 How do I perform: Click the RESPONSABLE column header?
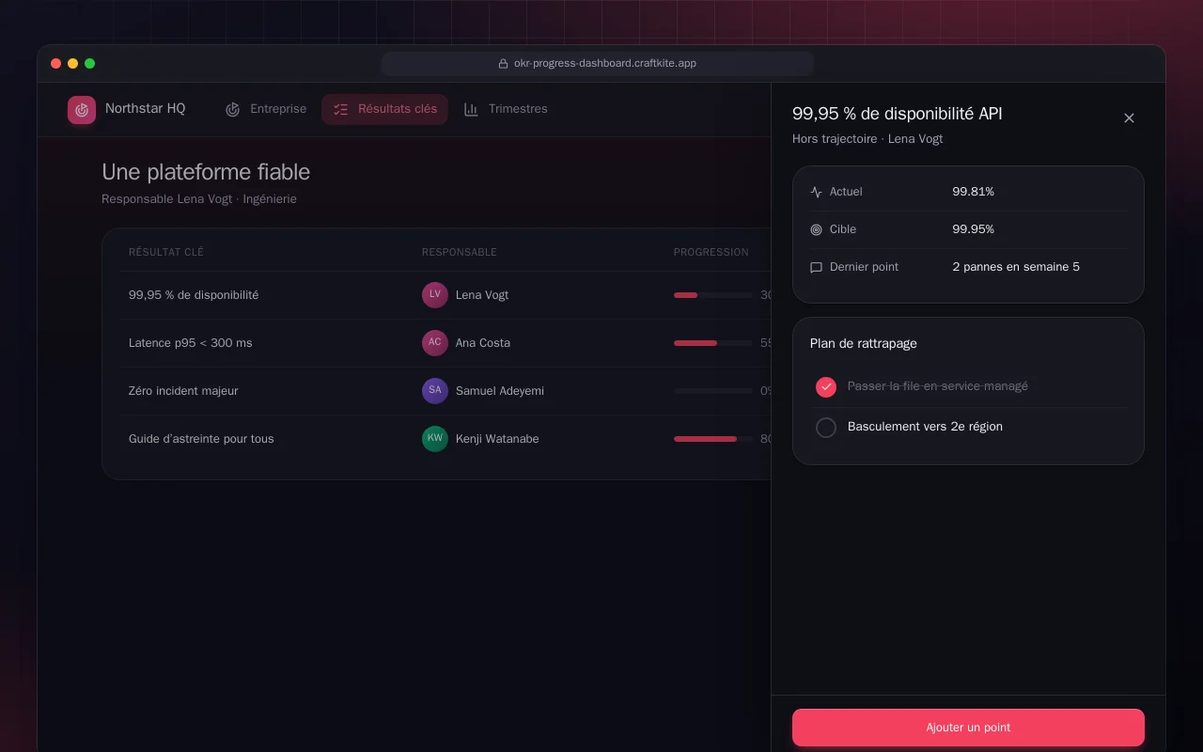460,252
